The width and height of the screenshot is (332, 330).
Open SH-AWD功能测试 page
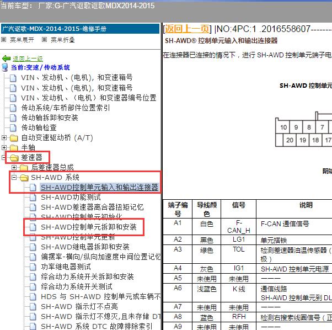[71, 198]
